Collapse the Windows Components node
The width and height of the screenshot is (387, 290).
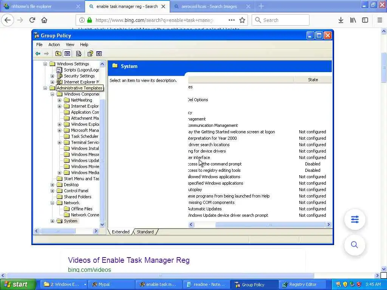click(x=52, y=94)
